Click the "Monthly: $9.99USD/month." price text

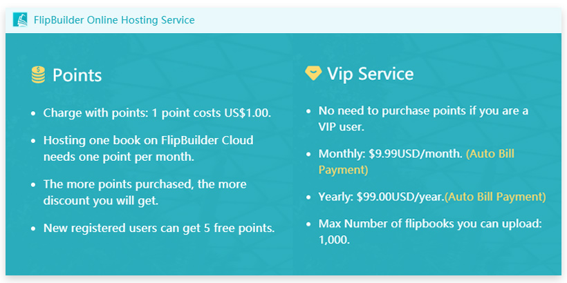(390, 153)
